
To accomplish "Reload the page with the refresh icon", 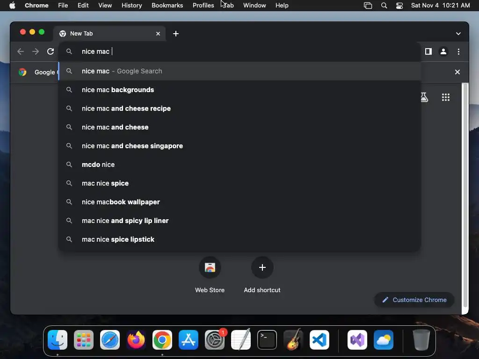I will [51, 51].
